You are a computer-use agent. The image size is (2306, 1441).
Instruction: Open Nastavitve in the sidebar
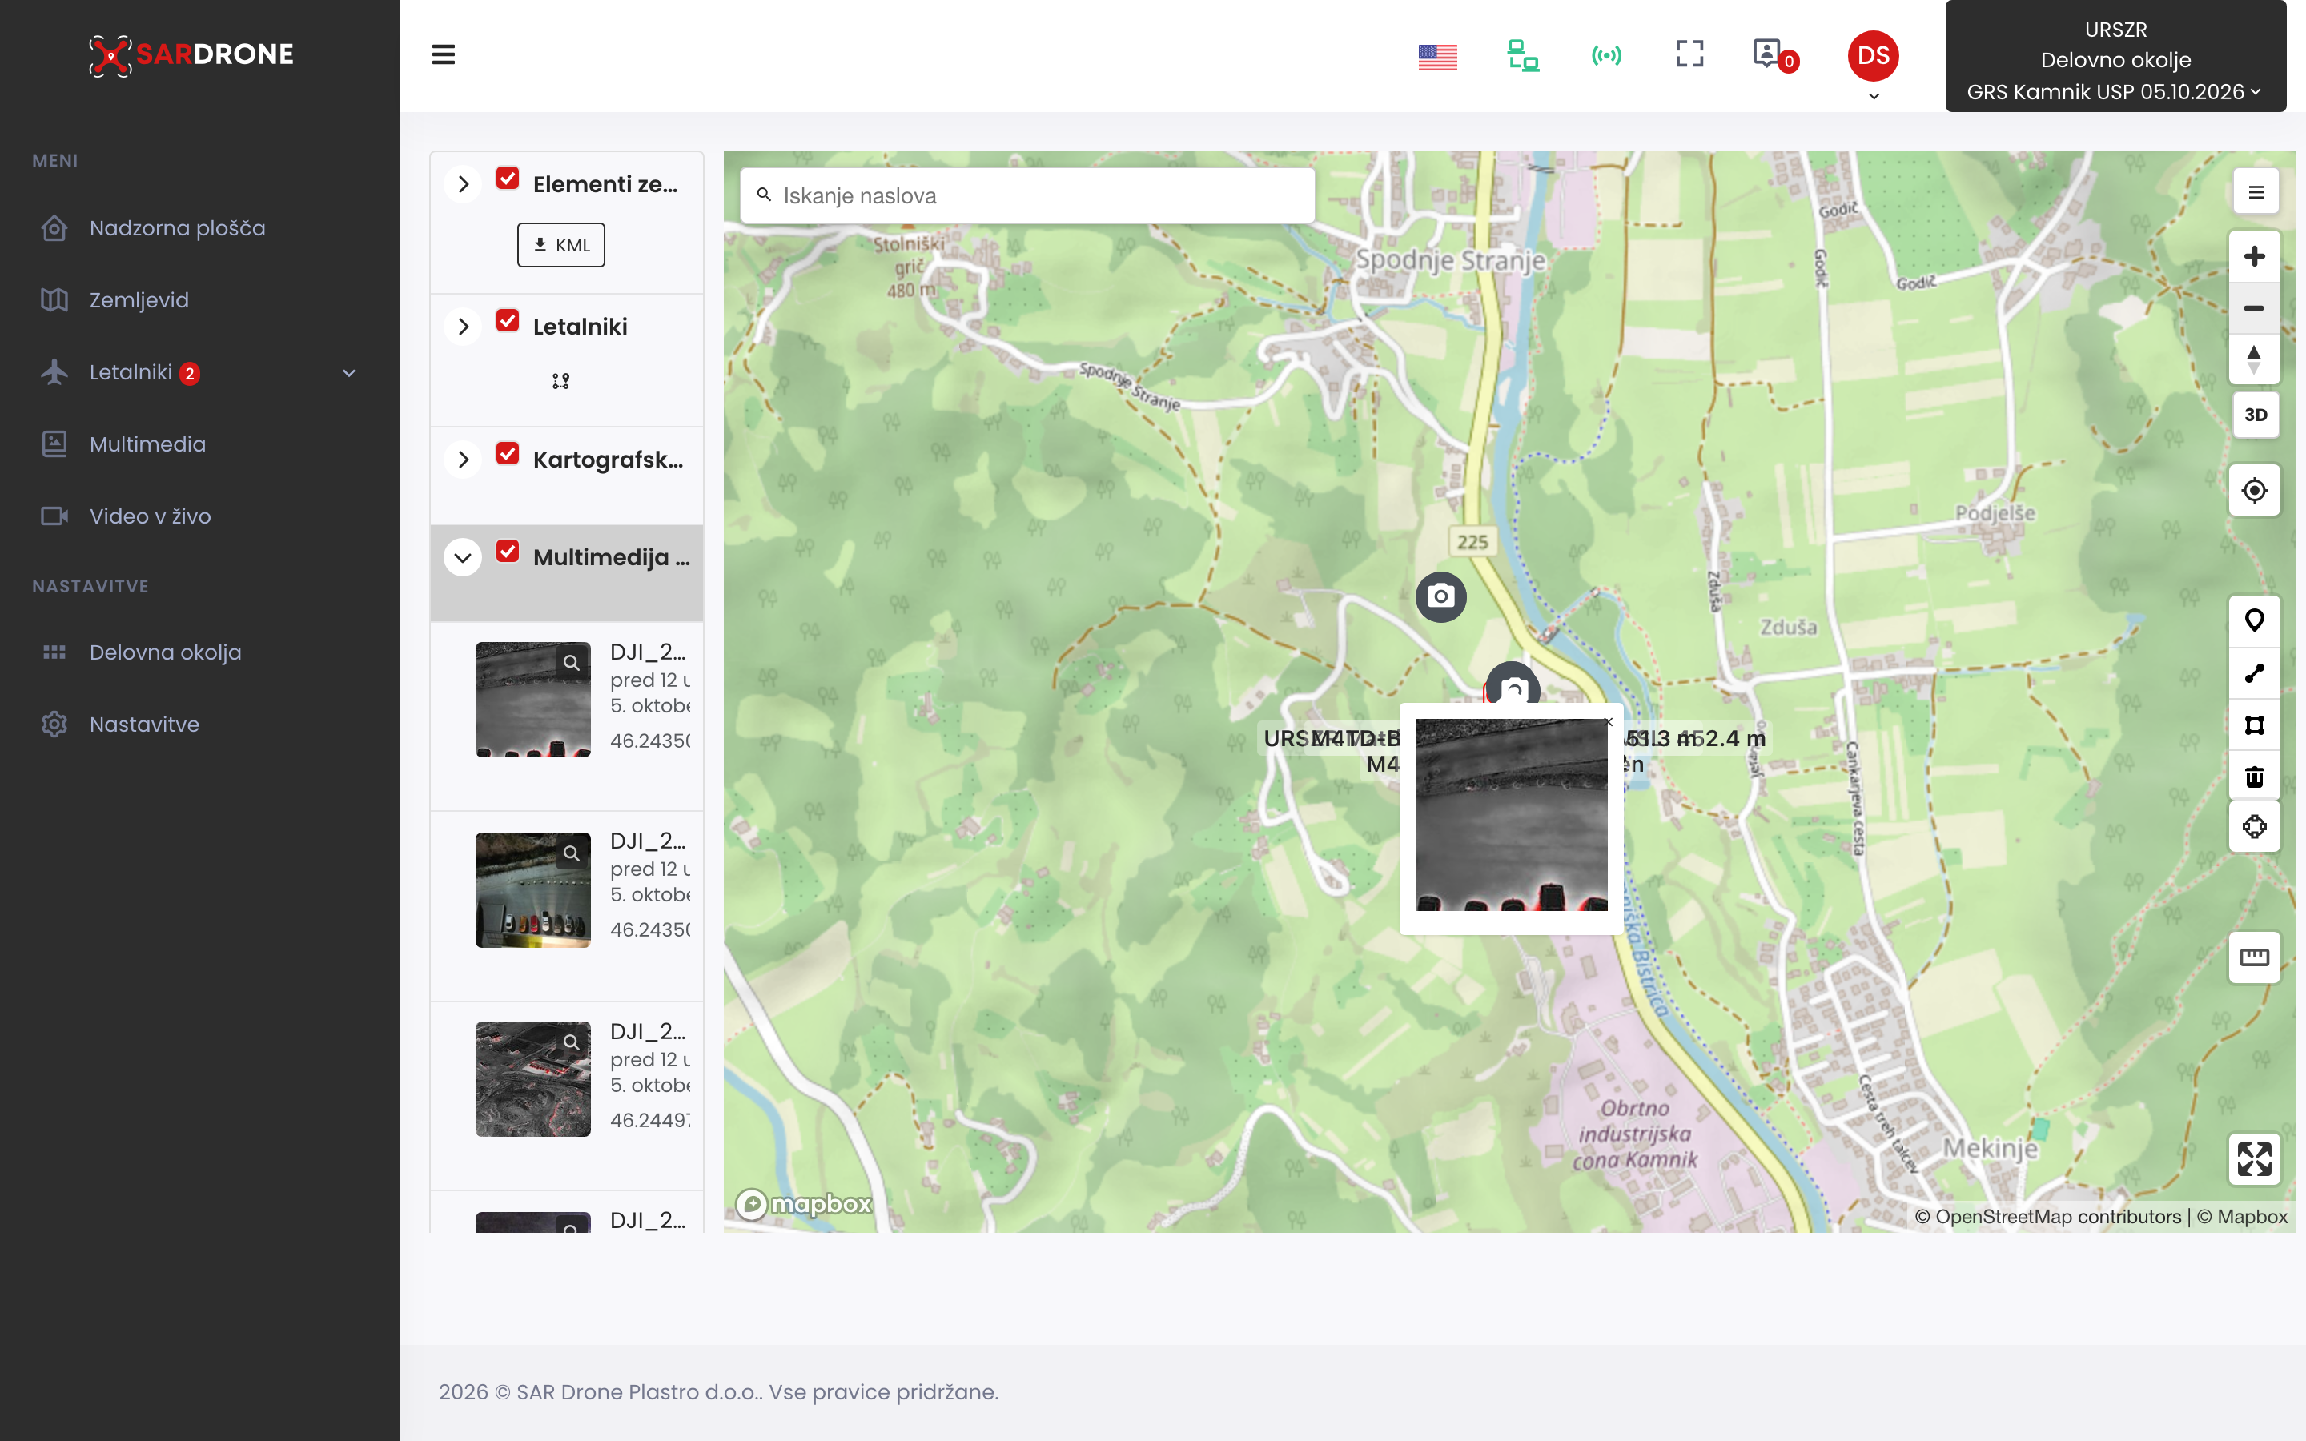click(145, 725)
